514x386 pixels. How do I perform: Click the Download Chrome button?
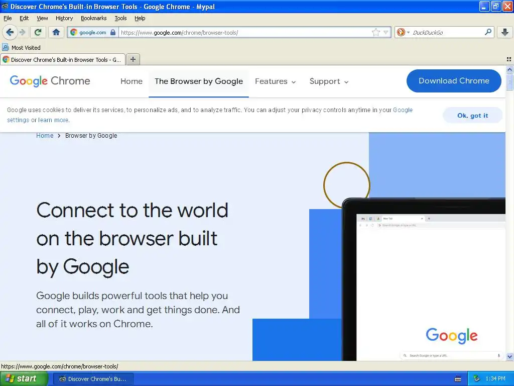click(x=454, y=81)
